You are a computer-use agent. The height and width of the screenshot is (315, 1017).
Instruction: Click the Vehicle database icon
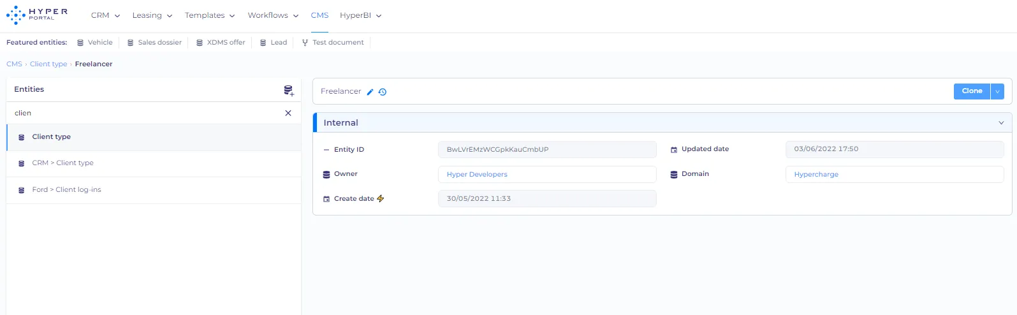(80, 43)
